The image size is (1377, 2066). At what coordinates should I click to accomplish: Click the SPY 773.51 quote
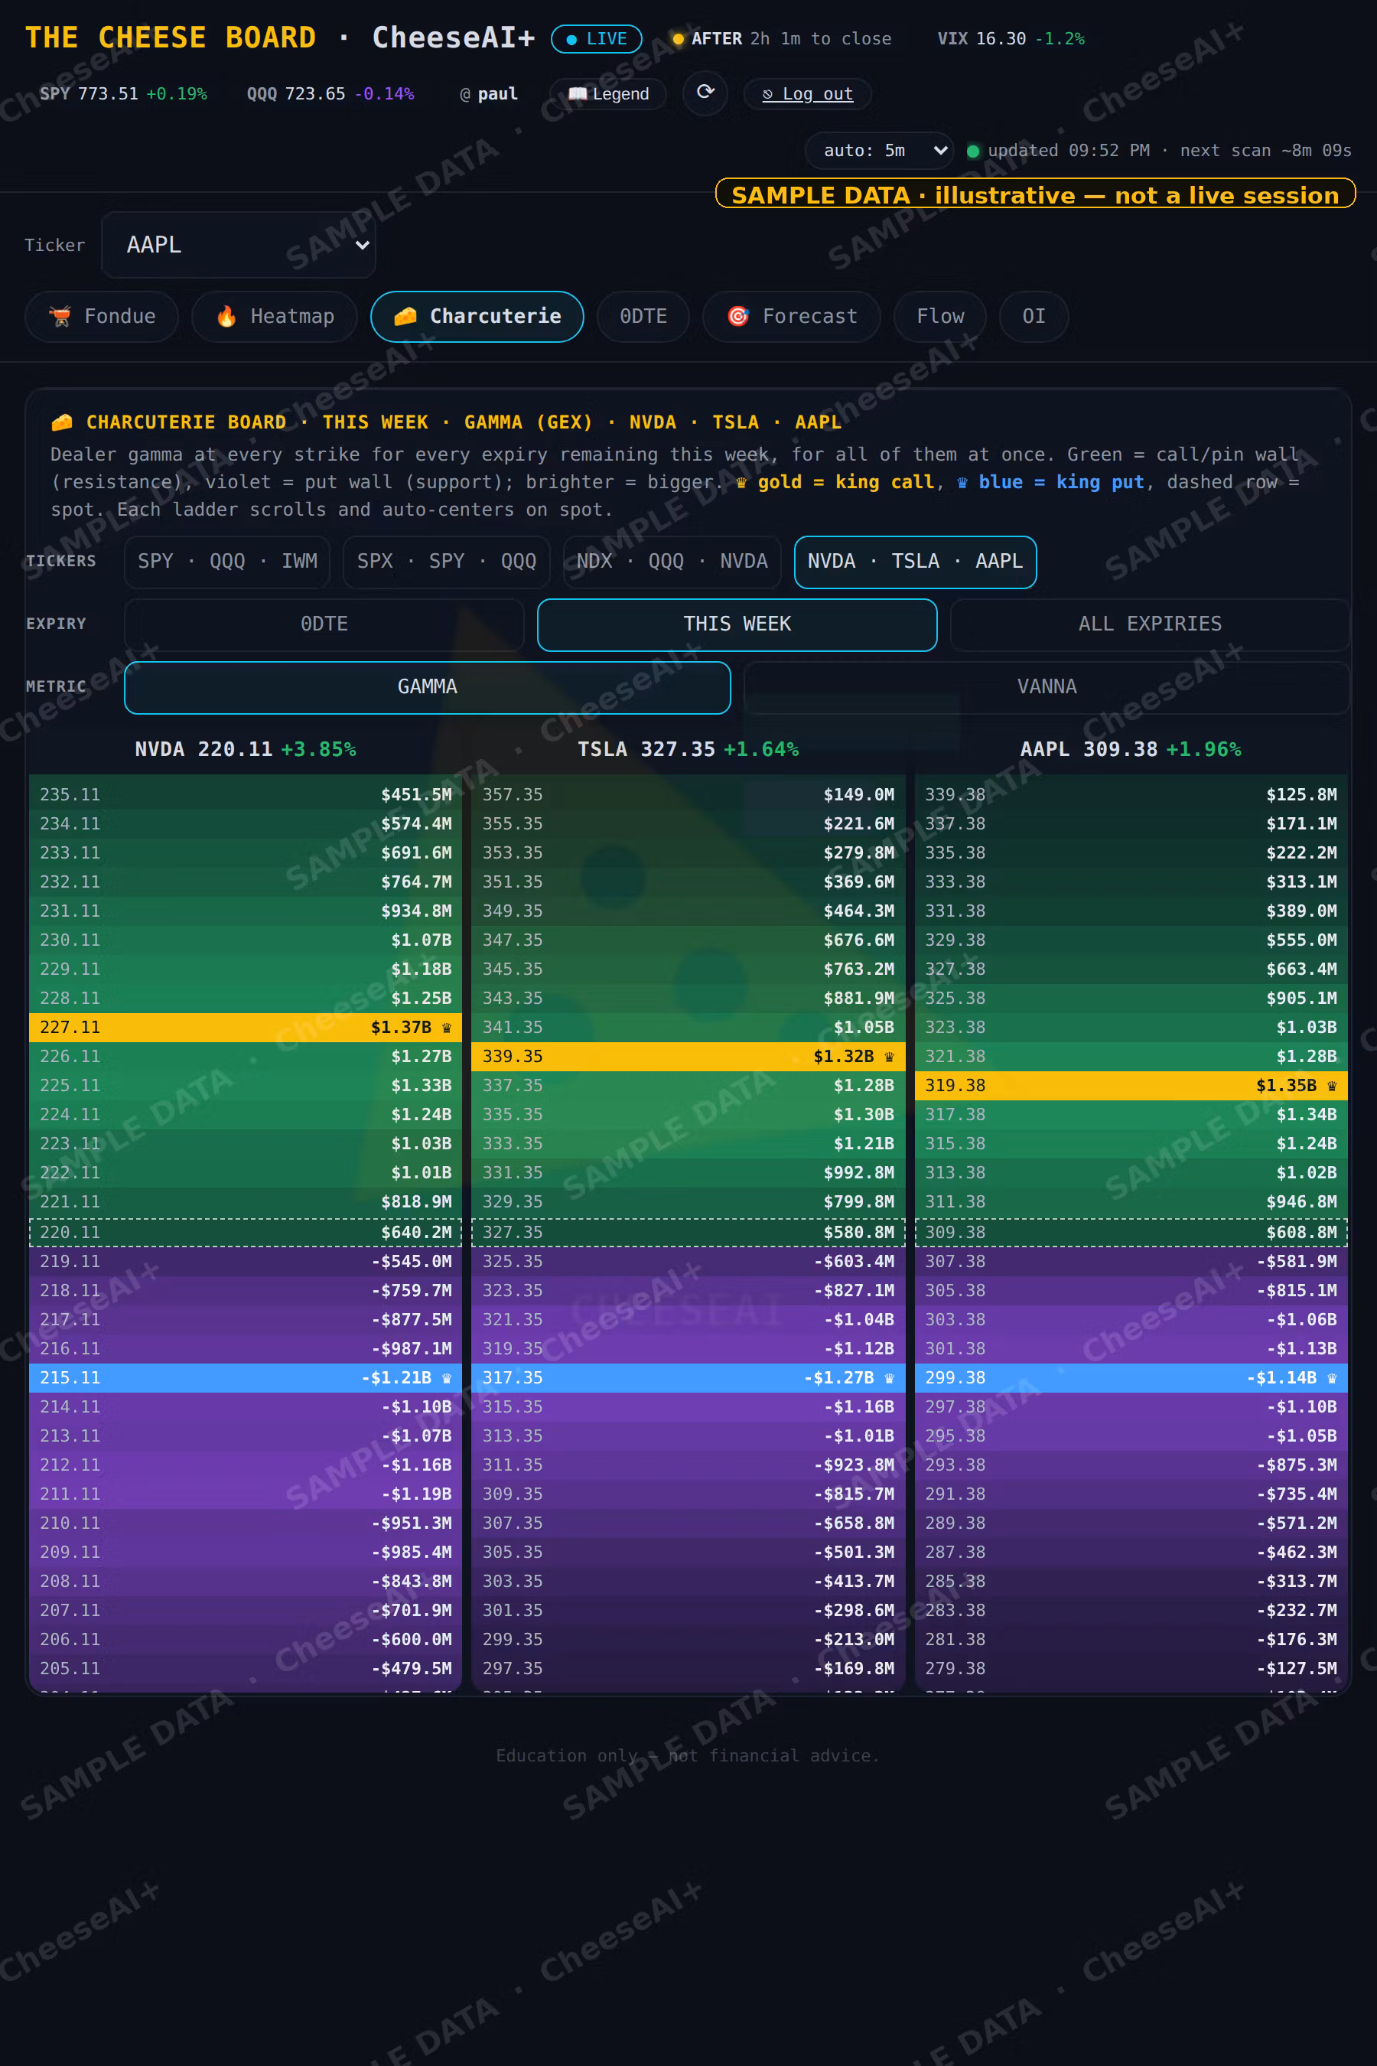coord(123,94)
